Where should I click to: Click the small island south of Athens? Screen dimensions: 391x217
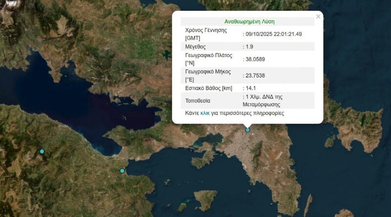pos(205,200)
